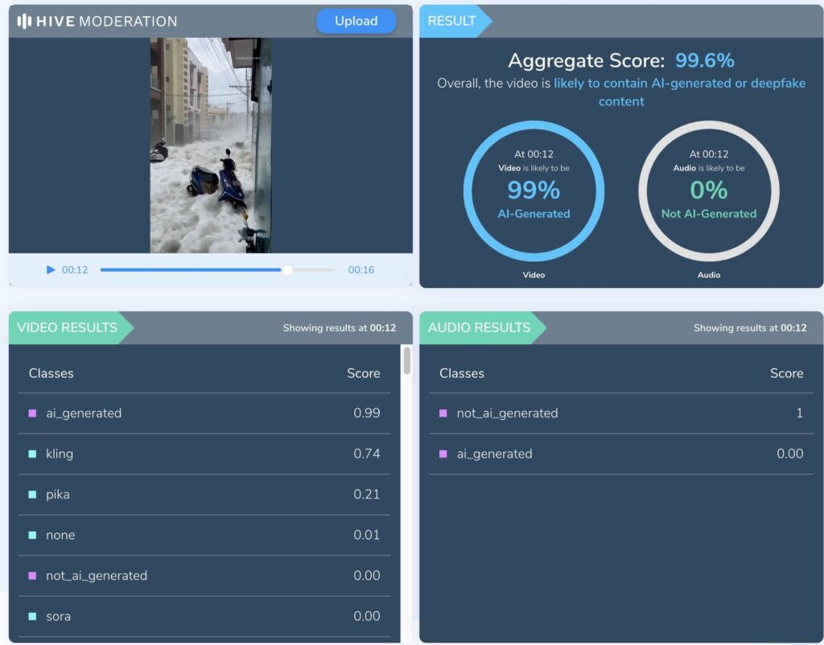Select ai_generated row in Audio Results
Viewport: 824px width, 645px height.
(621, 454)
